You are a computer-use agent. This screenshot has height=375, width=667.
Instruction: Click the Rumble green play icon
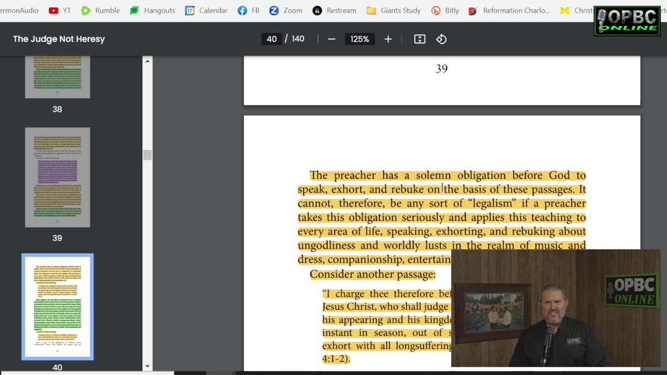[86, 10]
